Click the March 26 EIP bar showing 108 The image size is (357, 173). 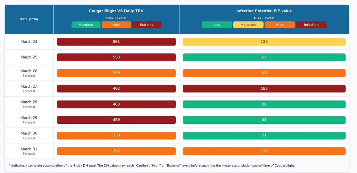(x=264, y=73)
